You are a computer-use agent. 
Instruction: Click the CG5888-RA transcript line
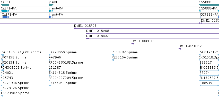click(x=209, y=11)
